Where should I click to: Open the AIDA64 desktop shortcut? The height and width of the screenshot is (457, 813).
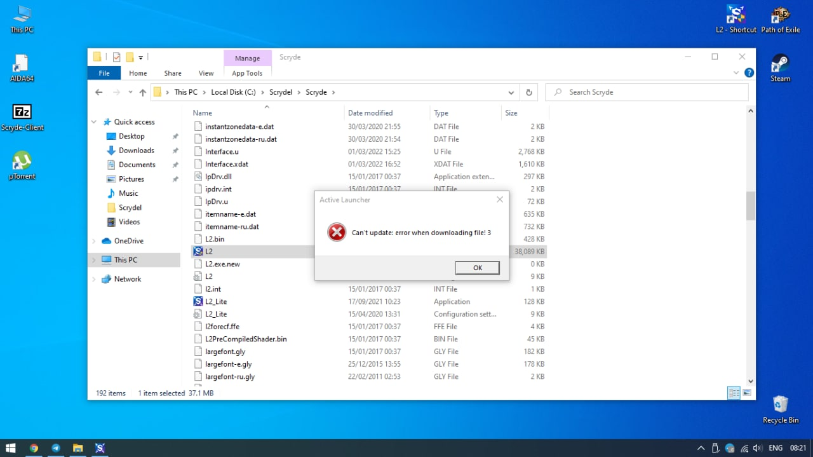pos(22,65)
